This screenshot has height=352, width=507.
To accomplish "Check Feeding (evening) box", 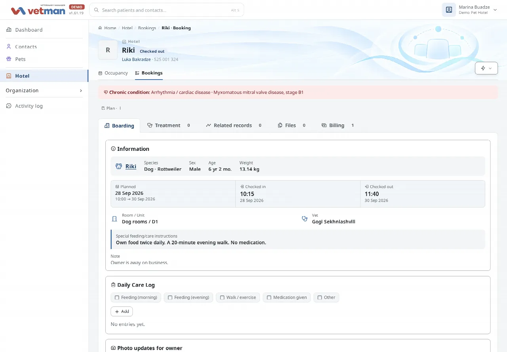I will coord(170,297).
